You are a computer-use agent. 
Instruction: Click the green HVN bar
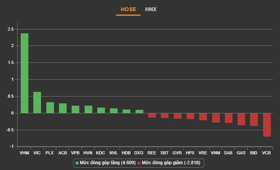[88, 110]
